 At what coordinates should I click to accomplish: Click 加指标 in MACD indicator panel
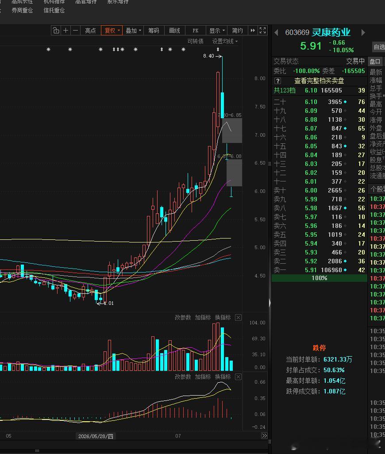pos(203,377)
